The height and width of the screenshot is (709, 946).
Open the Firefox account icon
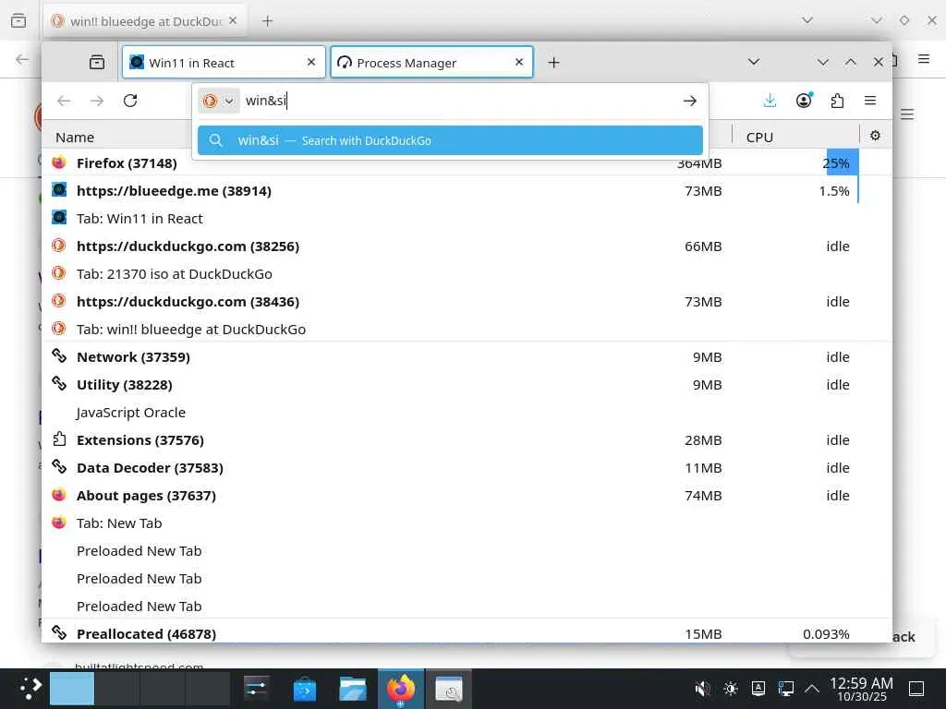point(804,101)
